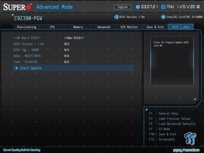The width and height of the screenshot is (204, 153).
Task: Click Intel Core i9-9900K label
Action: pos(185,17)
